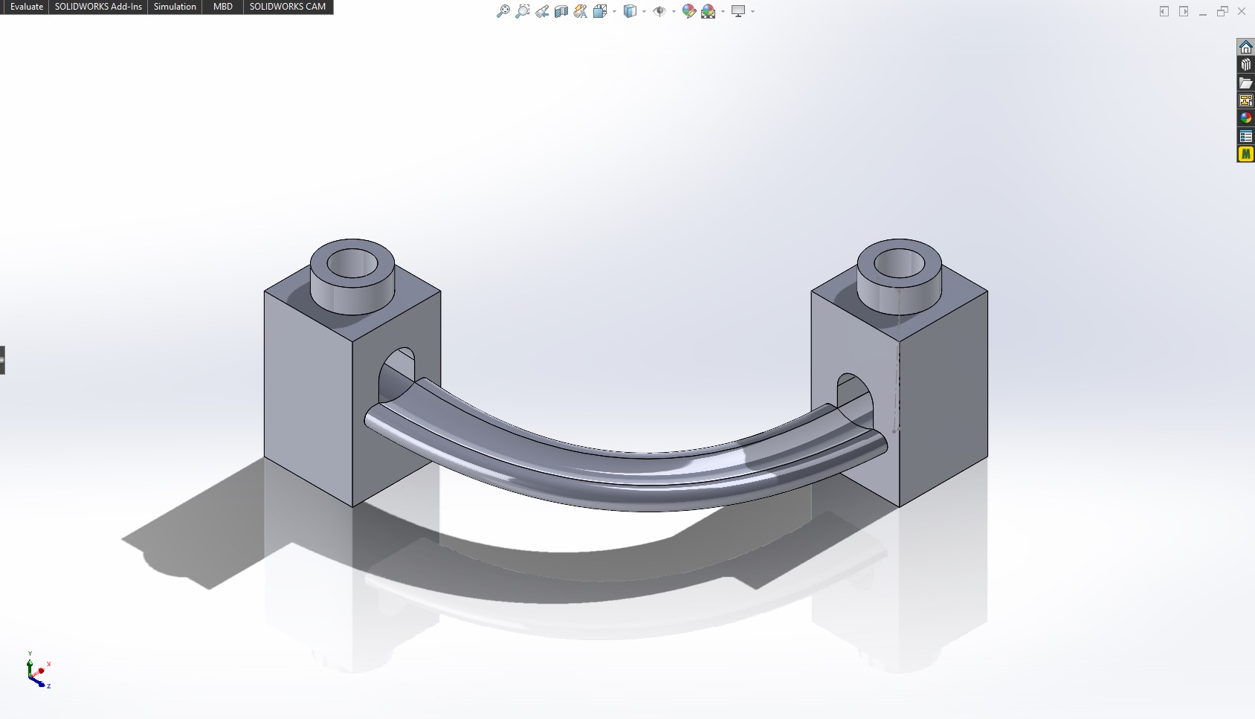This screenshot has width=1255, height=719.
Task: Restore down the document window
Action: tap(1222, 11)
